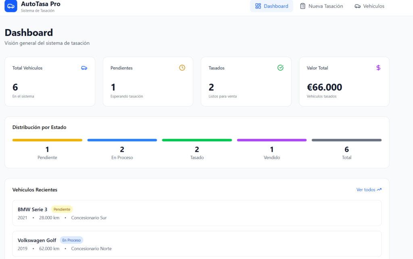413x259 pixels.
Task: Click the En Proceso status badge
Action: (x=71, y=240)
